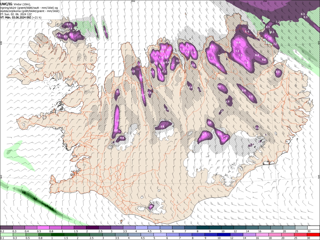Select the "slydda/snjókoma" description line

30,11
